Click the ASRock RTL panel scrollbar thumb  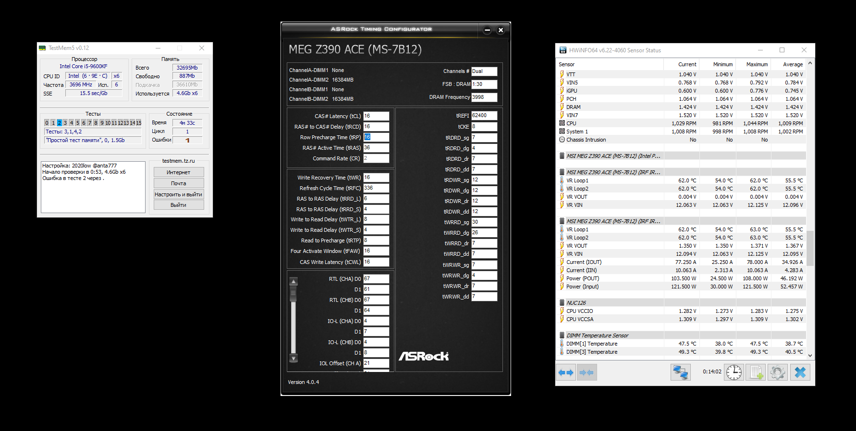(x=293, y=294)
